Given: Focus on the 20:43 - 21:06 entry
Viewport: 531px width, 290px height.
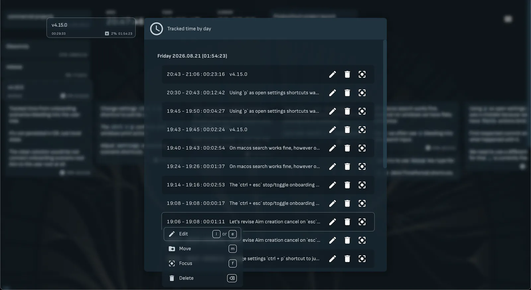Looking at the screenshot, I should (x=362, y=74).
